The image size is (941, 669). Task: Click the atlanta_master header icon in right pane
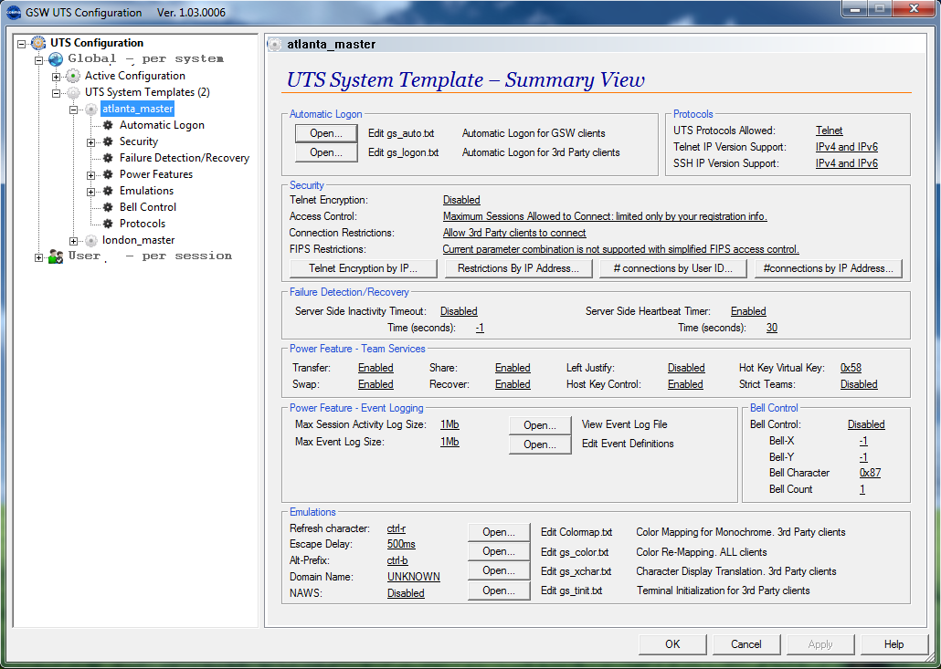275,45
